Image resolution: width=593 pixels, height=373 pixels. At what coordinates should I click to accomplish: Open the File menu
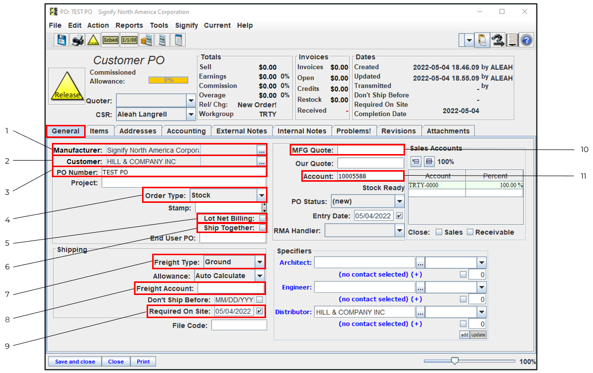[x=55, y=25]
